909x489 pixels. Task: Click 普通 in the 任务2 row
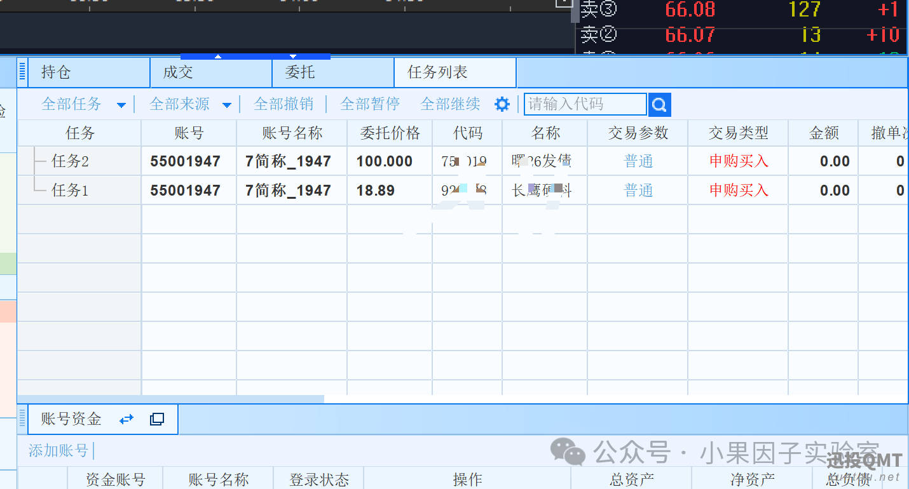coord(638,161)
